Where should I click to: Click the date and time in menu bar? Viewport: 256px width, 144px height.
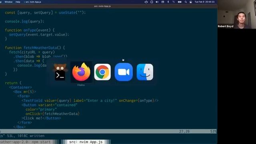(204, 2)
